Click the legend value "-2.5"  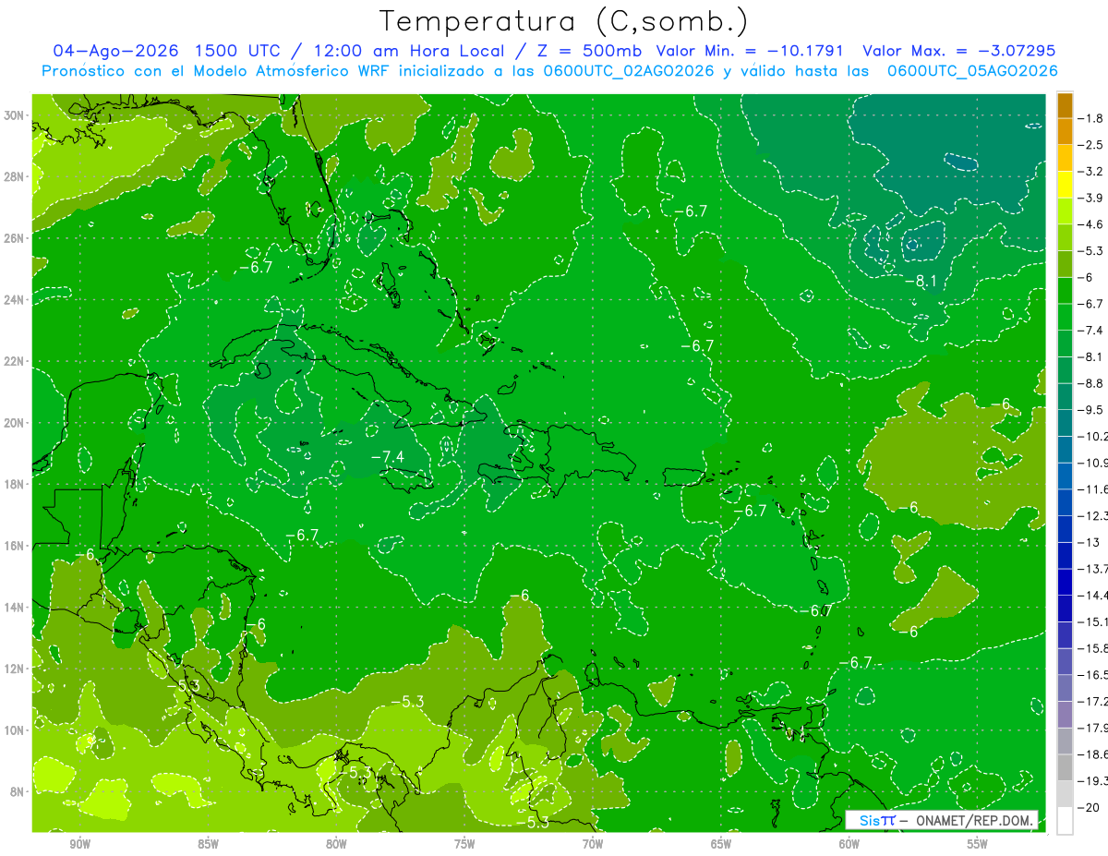coord(1092,145)
